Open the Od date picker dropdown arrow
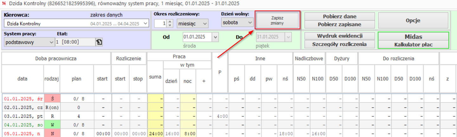 click(x=216, y=37)
